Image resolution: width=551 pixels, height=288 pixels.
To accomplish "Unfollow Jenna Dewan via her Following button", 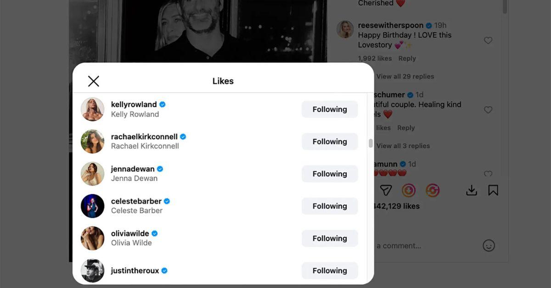I will 329,174.
